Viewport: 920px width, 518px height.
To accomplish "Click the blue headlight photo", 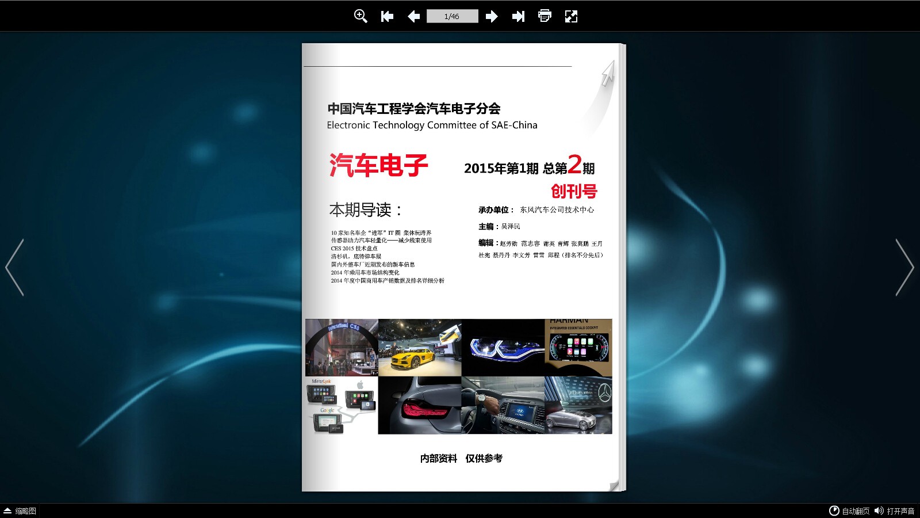I will coord(503,348).
